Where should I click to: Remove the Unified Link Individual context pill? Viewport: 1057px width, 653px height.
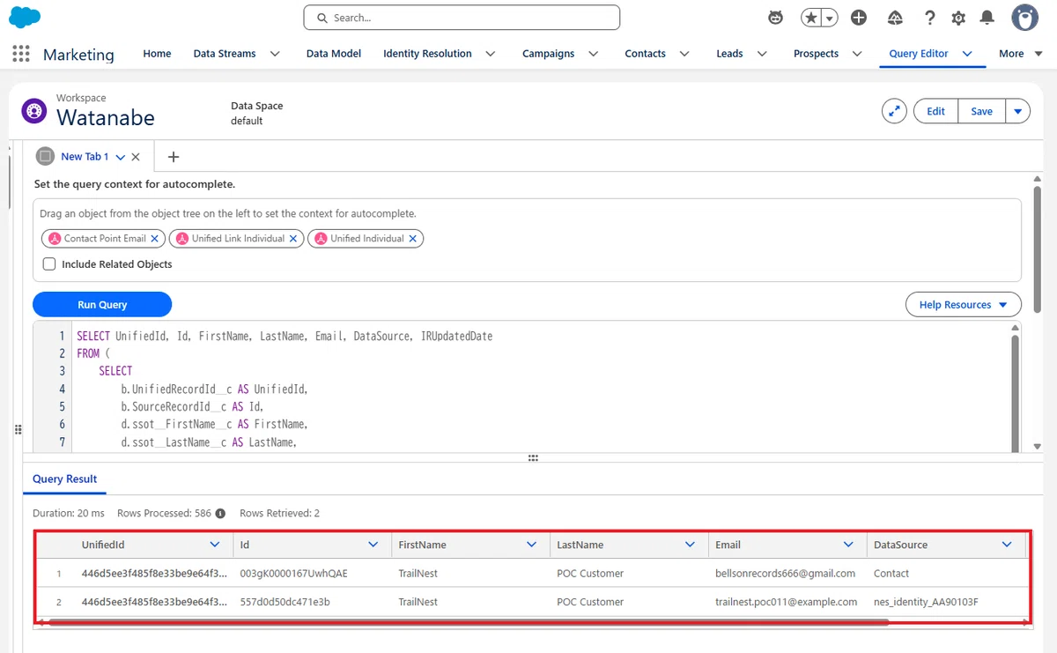(293, 239)
